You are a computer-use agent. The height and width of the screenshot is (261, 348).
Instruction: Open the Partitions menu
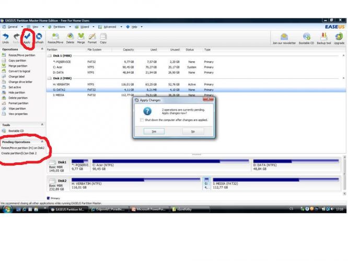tap(59, 27)
